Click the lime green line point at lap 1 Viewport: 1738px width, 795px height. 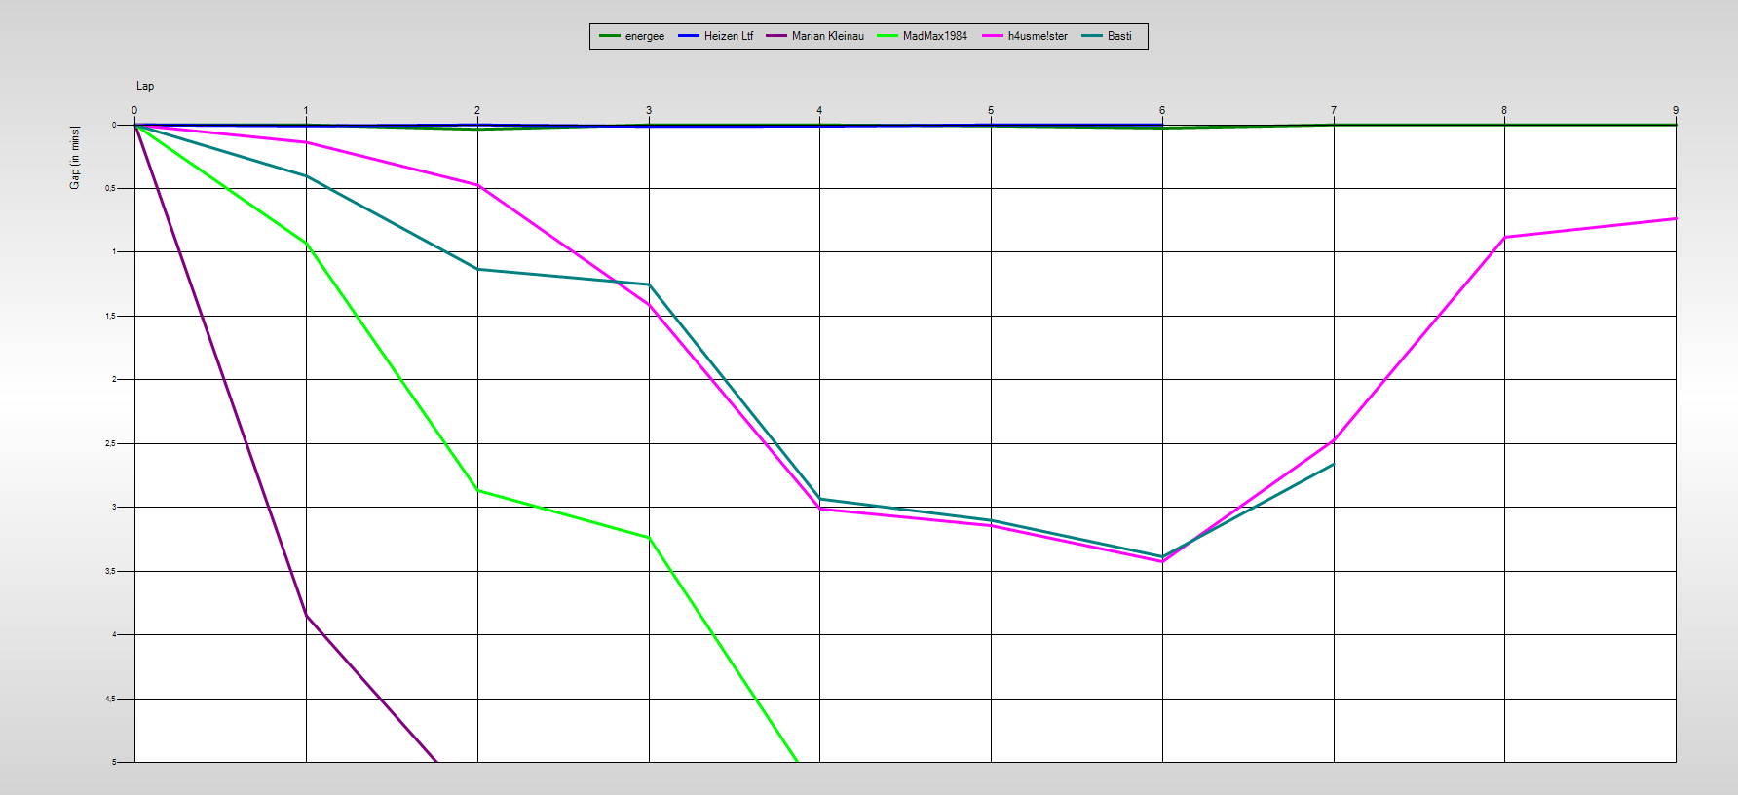point(306,243)
